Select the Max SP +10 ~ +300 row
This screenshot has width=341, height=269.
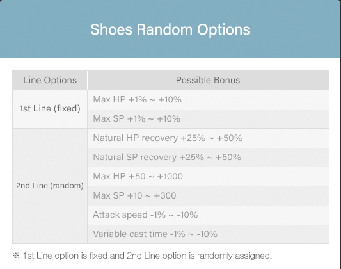tap(208, 195)
